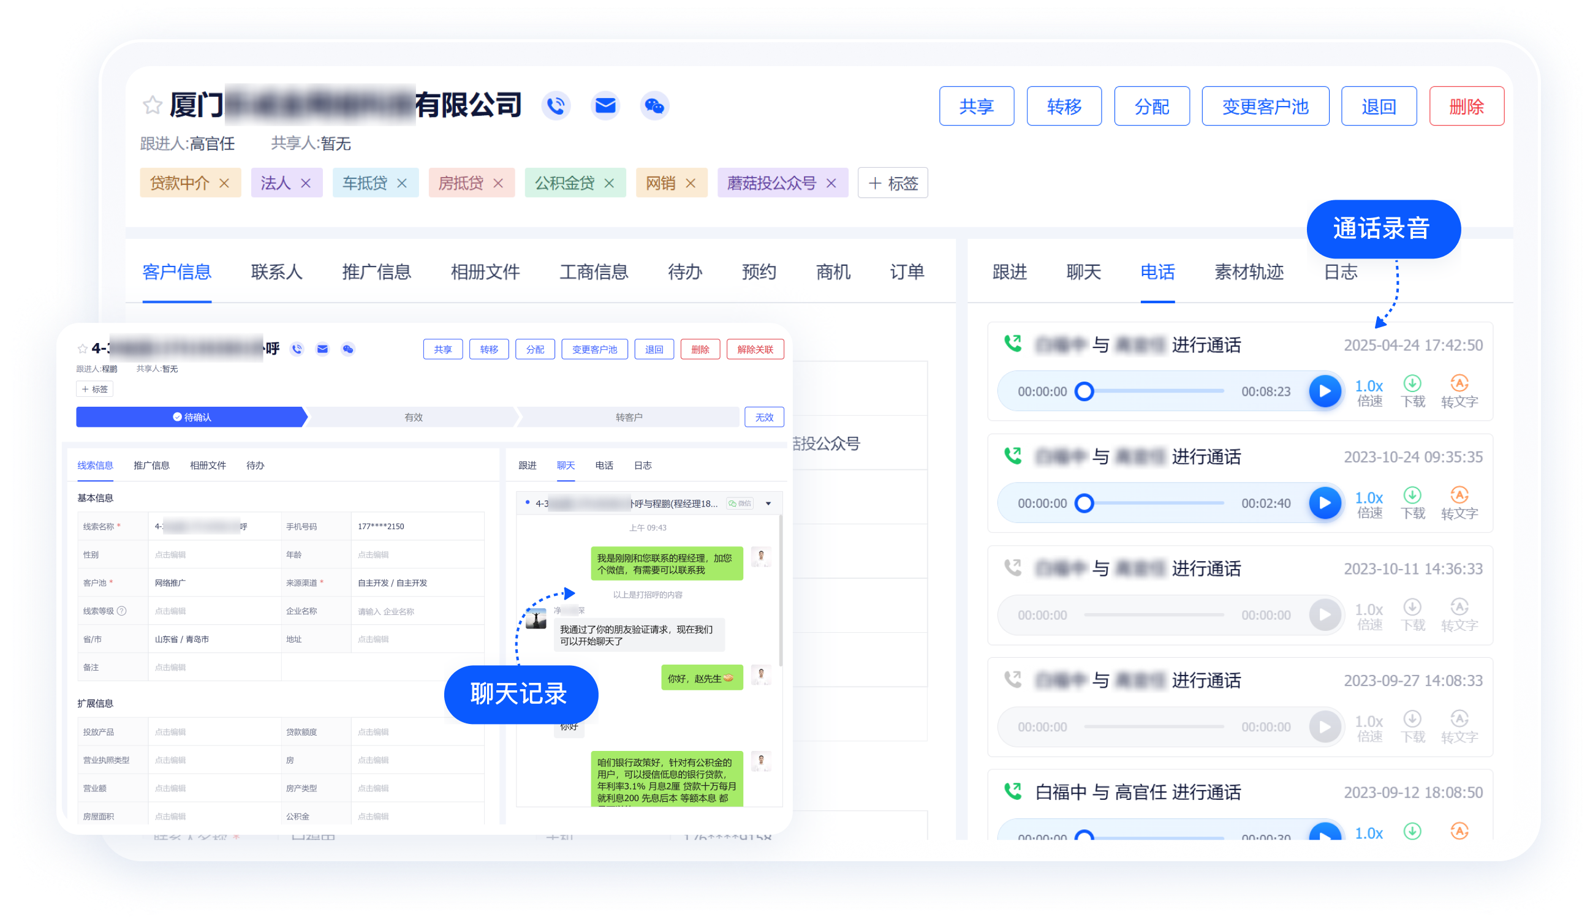The image size is (1590, 920).
Task: Seek the 00:02:40 recording progress slider
Action: pyautogui.click(x=1154, y=503)
